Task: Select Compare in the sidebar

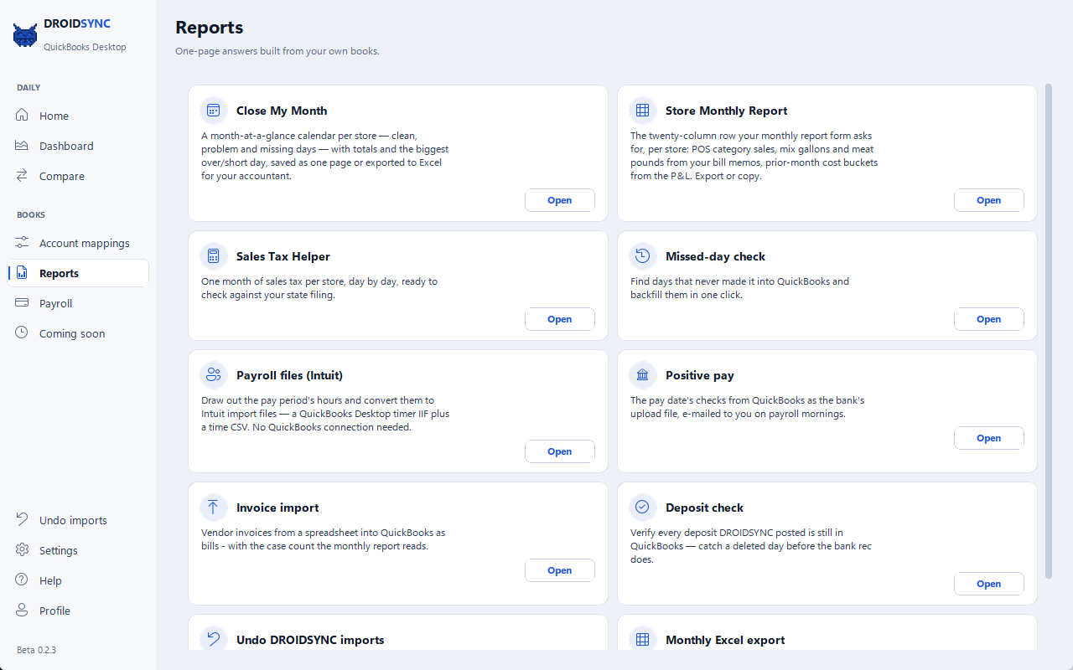Action: (78, 176)
